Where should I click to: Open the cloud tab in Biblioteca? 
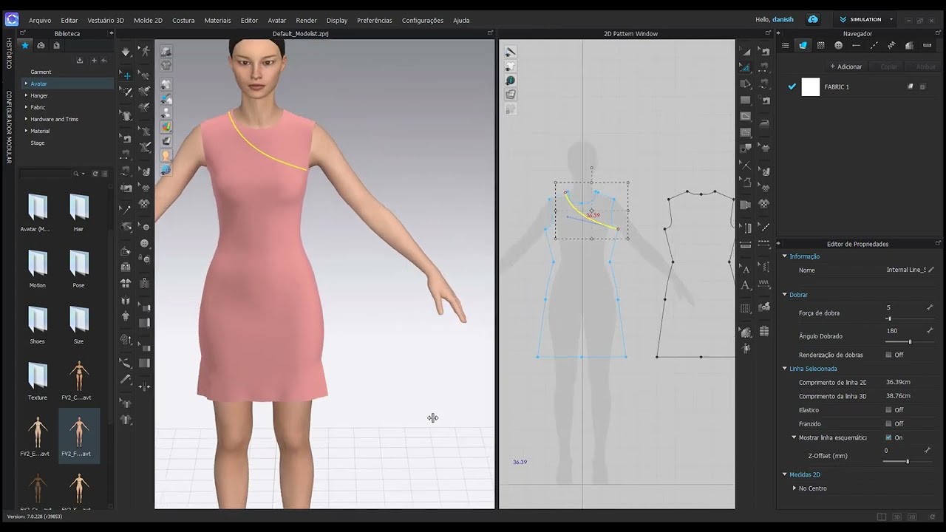(41, 45)
